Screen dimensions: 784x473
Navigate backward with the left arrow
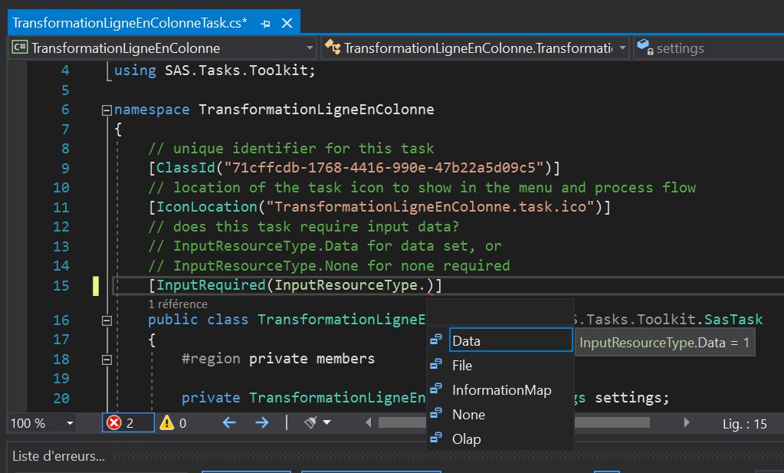click(x=228, y=423)
